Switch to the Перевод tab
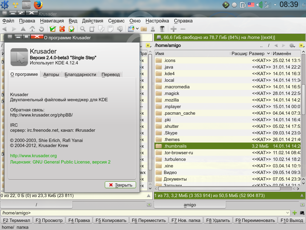Screen dimensions: 306x230 coord(111,75)
